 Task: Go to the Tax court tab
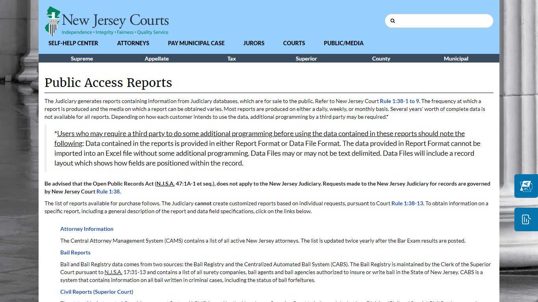coord(232,59)
